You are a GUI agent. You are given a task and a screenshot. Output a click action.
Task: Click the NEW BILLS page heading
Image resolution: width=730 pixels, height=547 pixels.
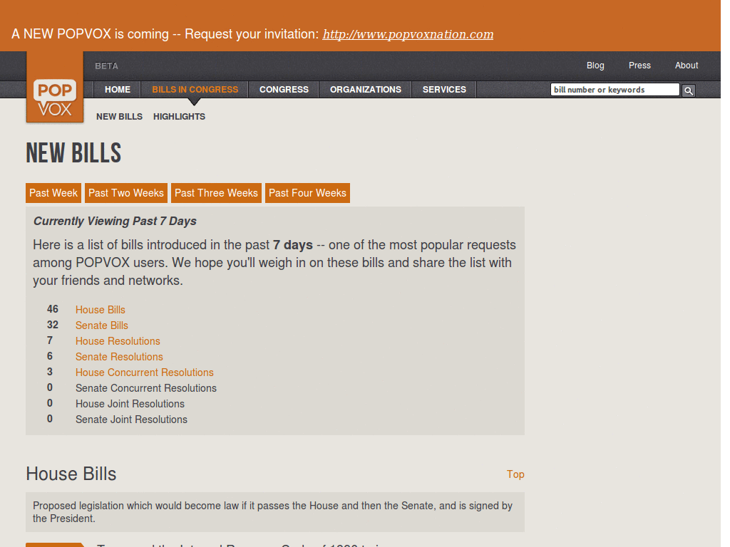point(73,153)
